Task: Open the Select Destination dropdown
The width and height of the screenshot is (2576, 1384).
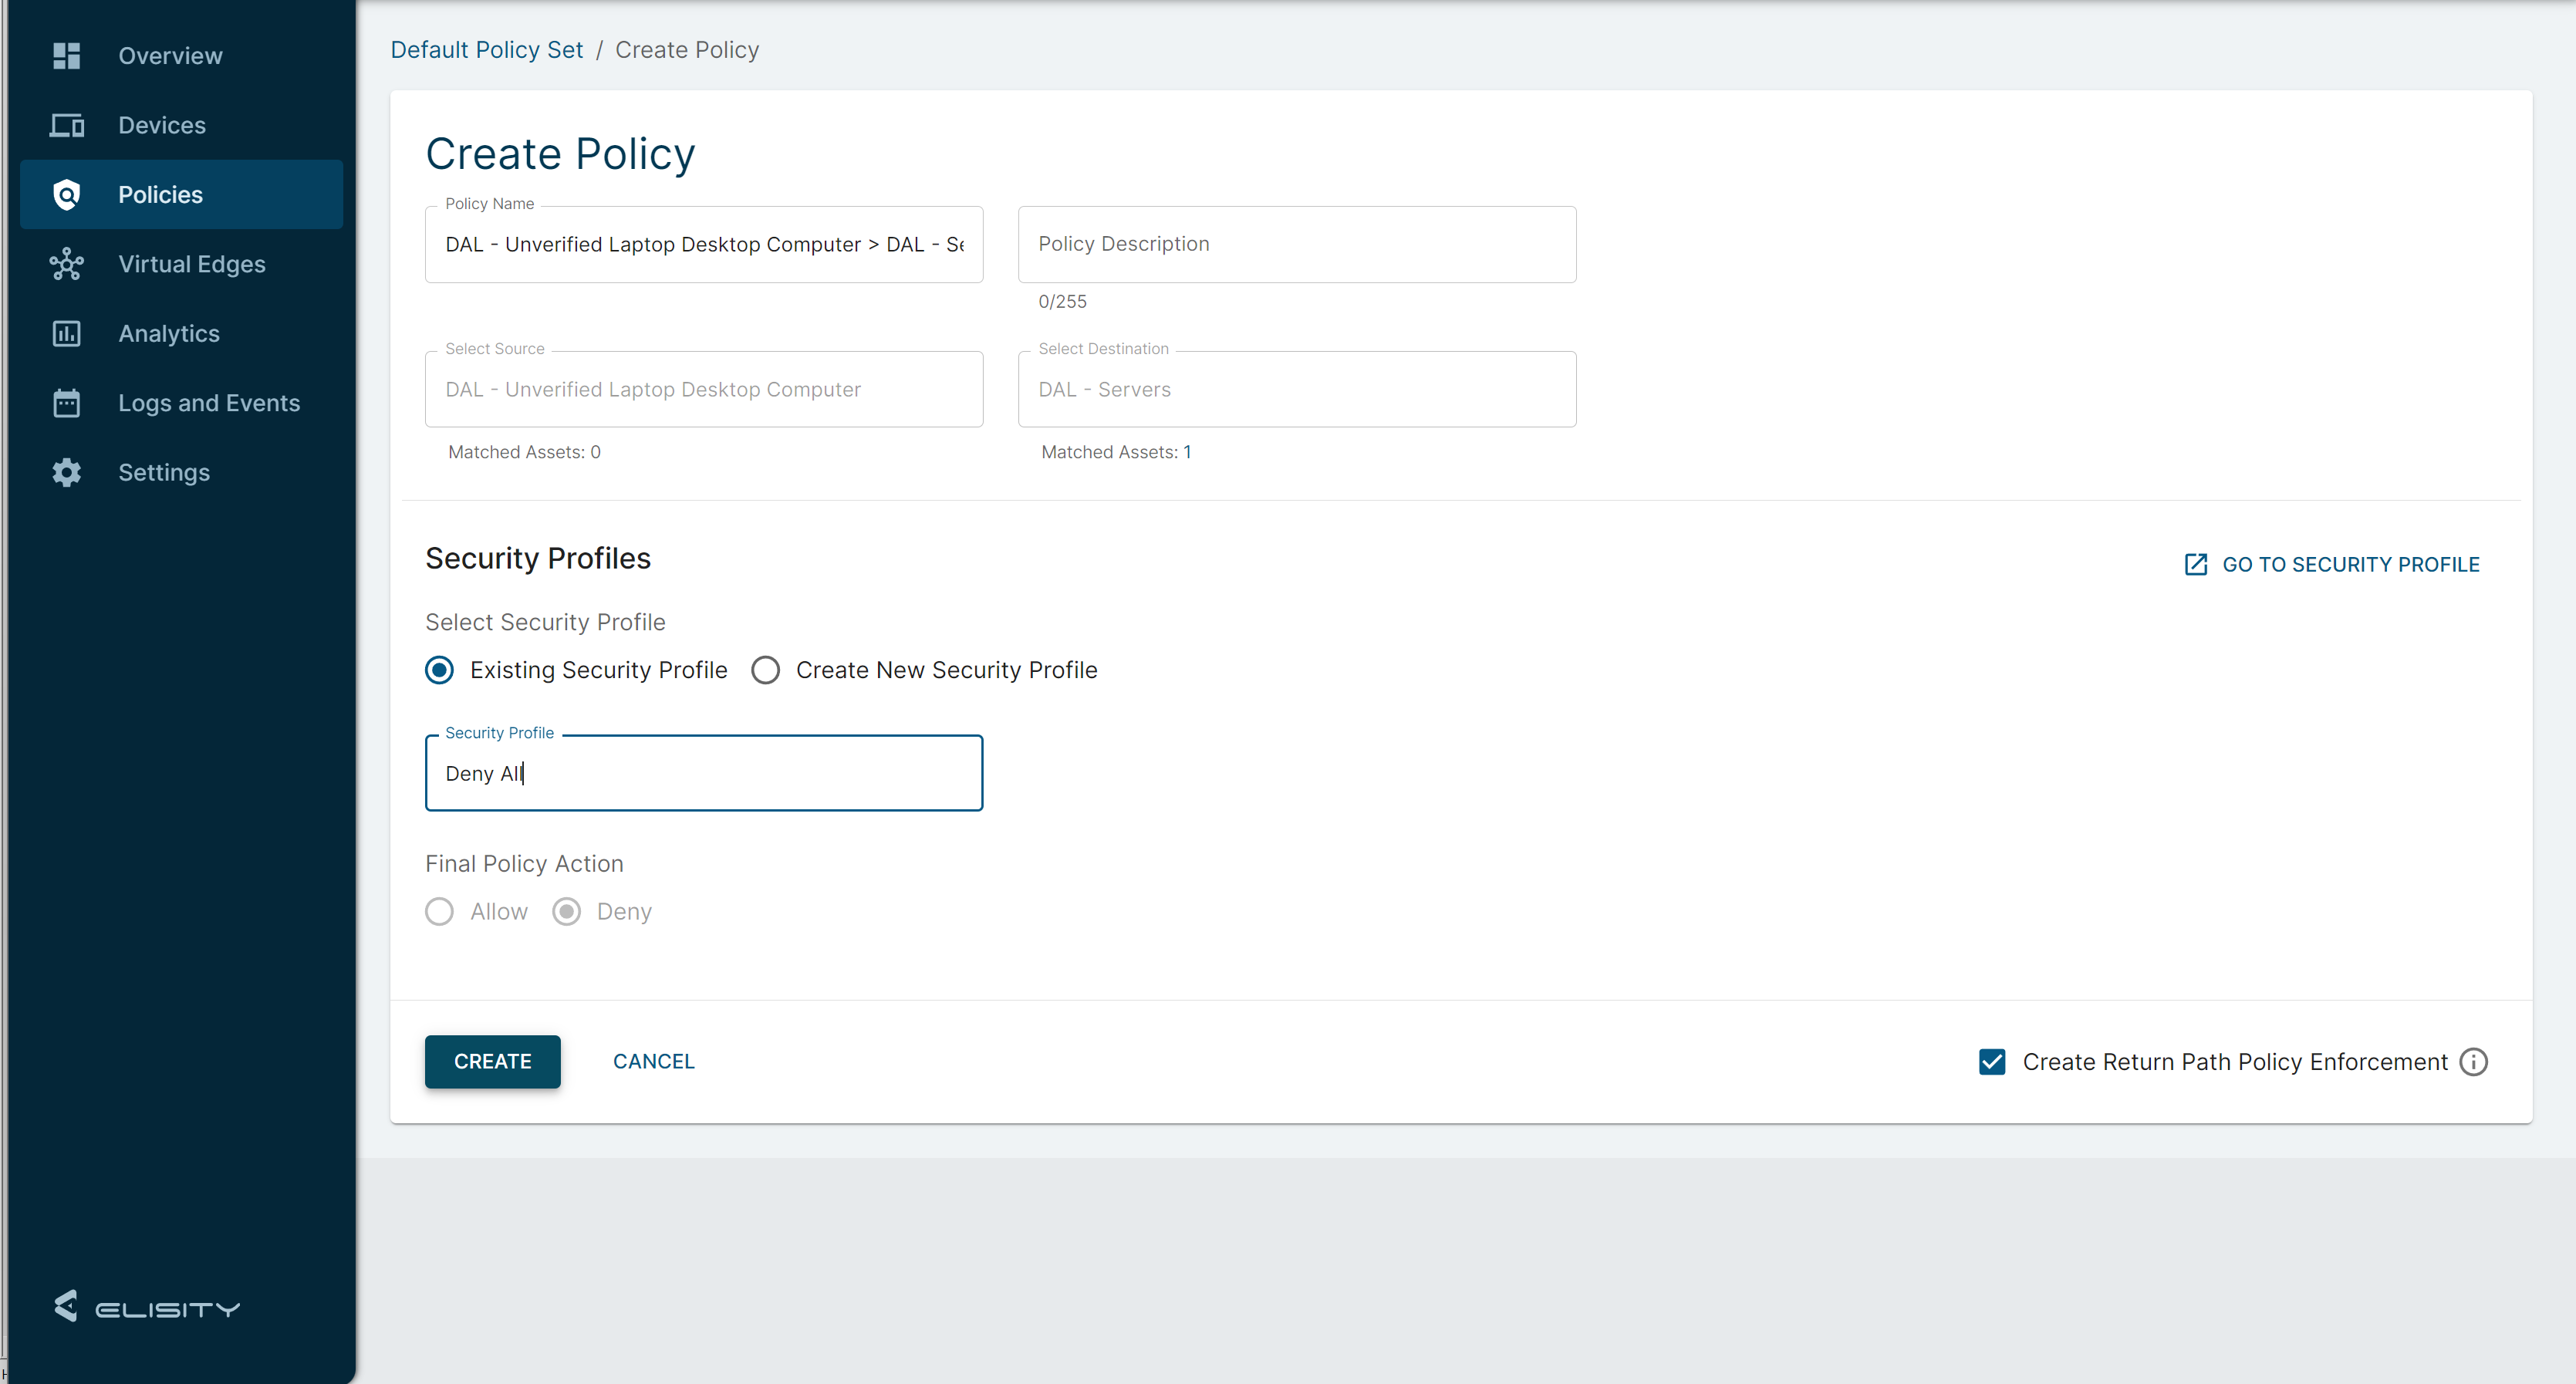Action: tap(1296, 390)
